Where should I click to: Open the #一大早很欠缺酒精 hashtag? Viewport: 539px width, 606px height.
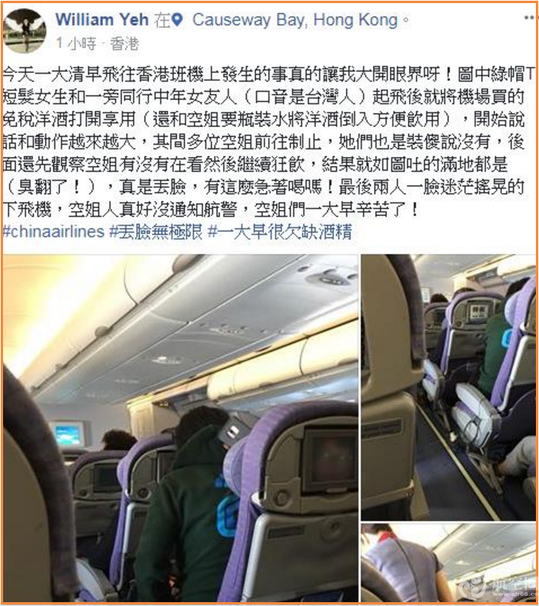pyautogui.click(x=280, y=232)
